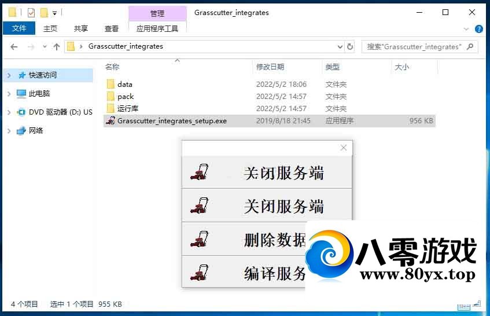Viewport: 490px width, 316px height.
Task: Click the properties checkmark icon in title bar
Action: click(31, 13)
